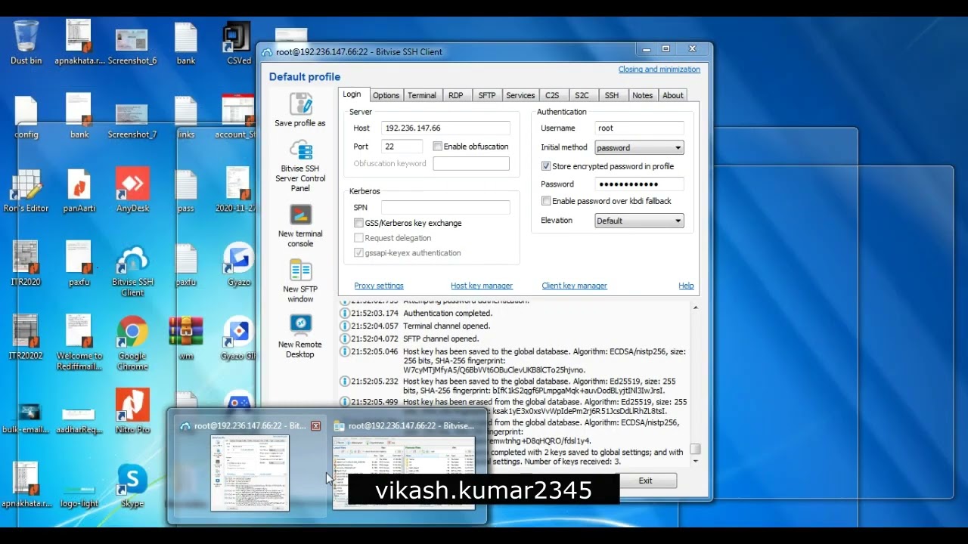Switch to the Services tab
Screen dimensions: 968x544
tap(520, 95)
